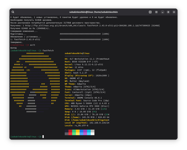Click the cursor at the bottom prompt
187x150 pixels.
(43, 137)
